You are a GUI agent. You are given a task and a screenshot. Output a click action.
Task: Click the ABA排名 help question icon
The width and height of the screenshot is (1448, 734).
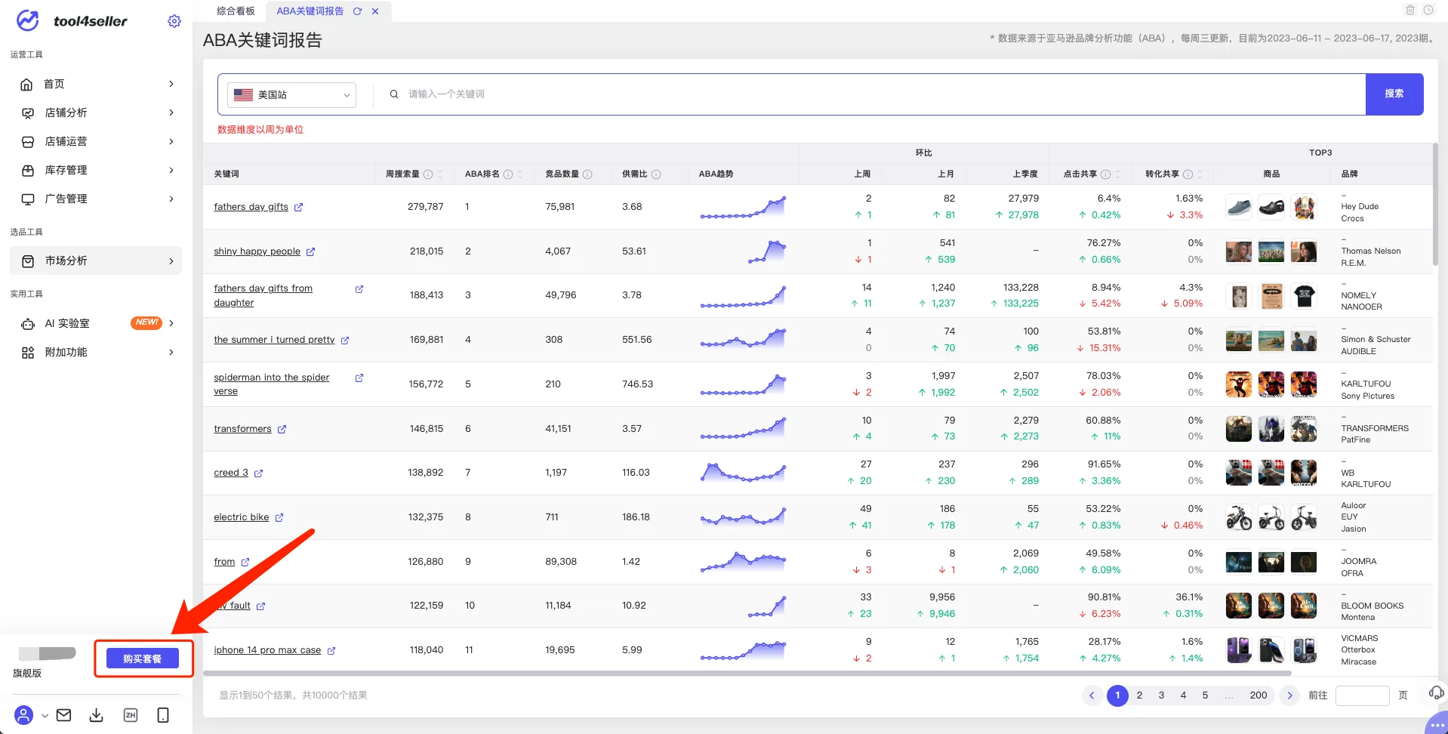[x=508, y=174]
